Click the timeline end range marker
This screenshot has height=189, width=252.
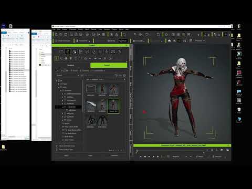pos(204,153)
